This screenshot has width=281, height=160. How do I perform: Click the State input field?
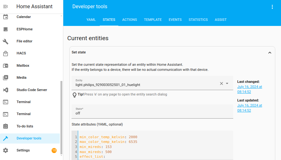pyautogui.click(x=152, y=113)
